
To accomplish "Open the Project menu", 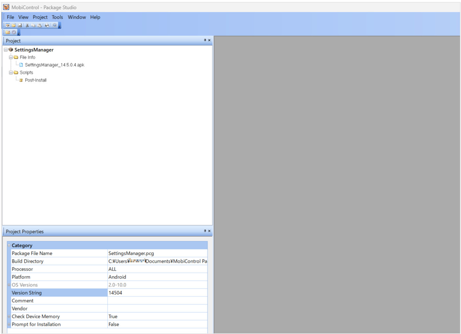I will tap(40, 17).
